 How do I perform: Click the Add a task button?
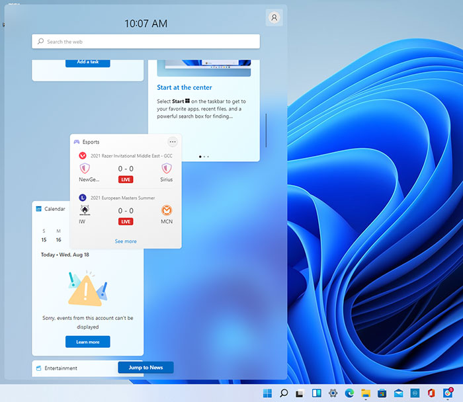point(87,62)
